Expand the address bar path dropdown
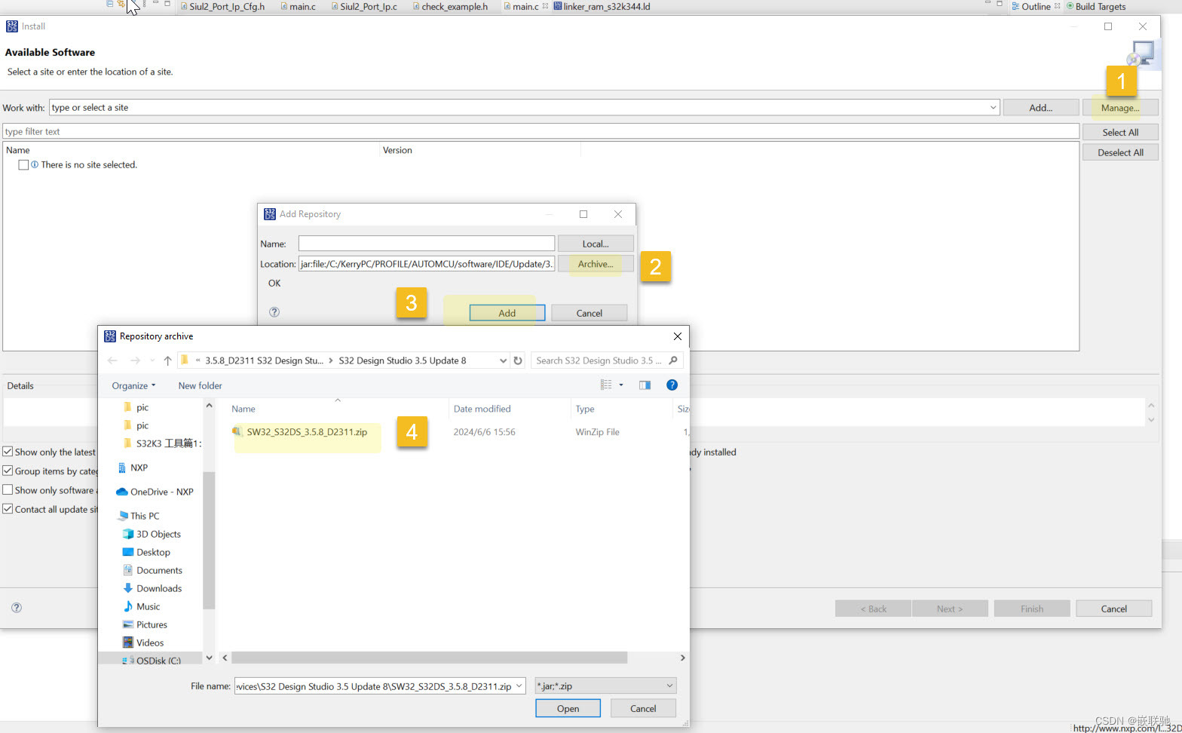Viewport: 1182px width, 733px height. coord(503,360)
